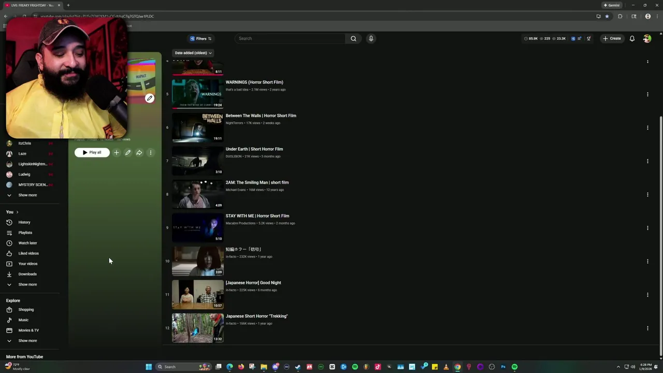This screenshot has width=663, height=373.
Task: Go to NightTerrors channel
Action: click(x=234, y=123)
